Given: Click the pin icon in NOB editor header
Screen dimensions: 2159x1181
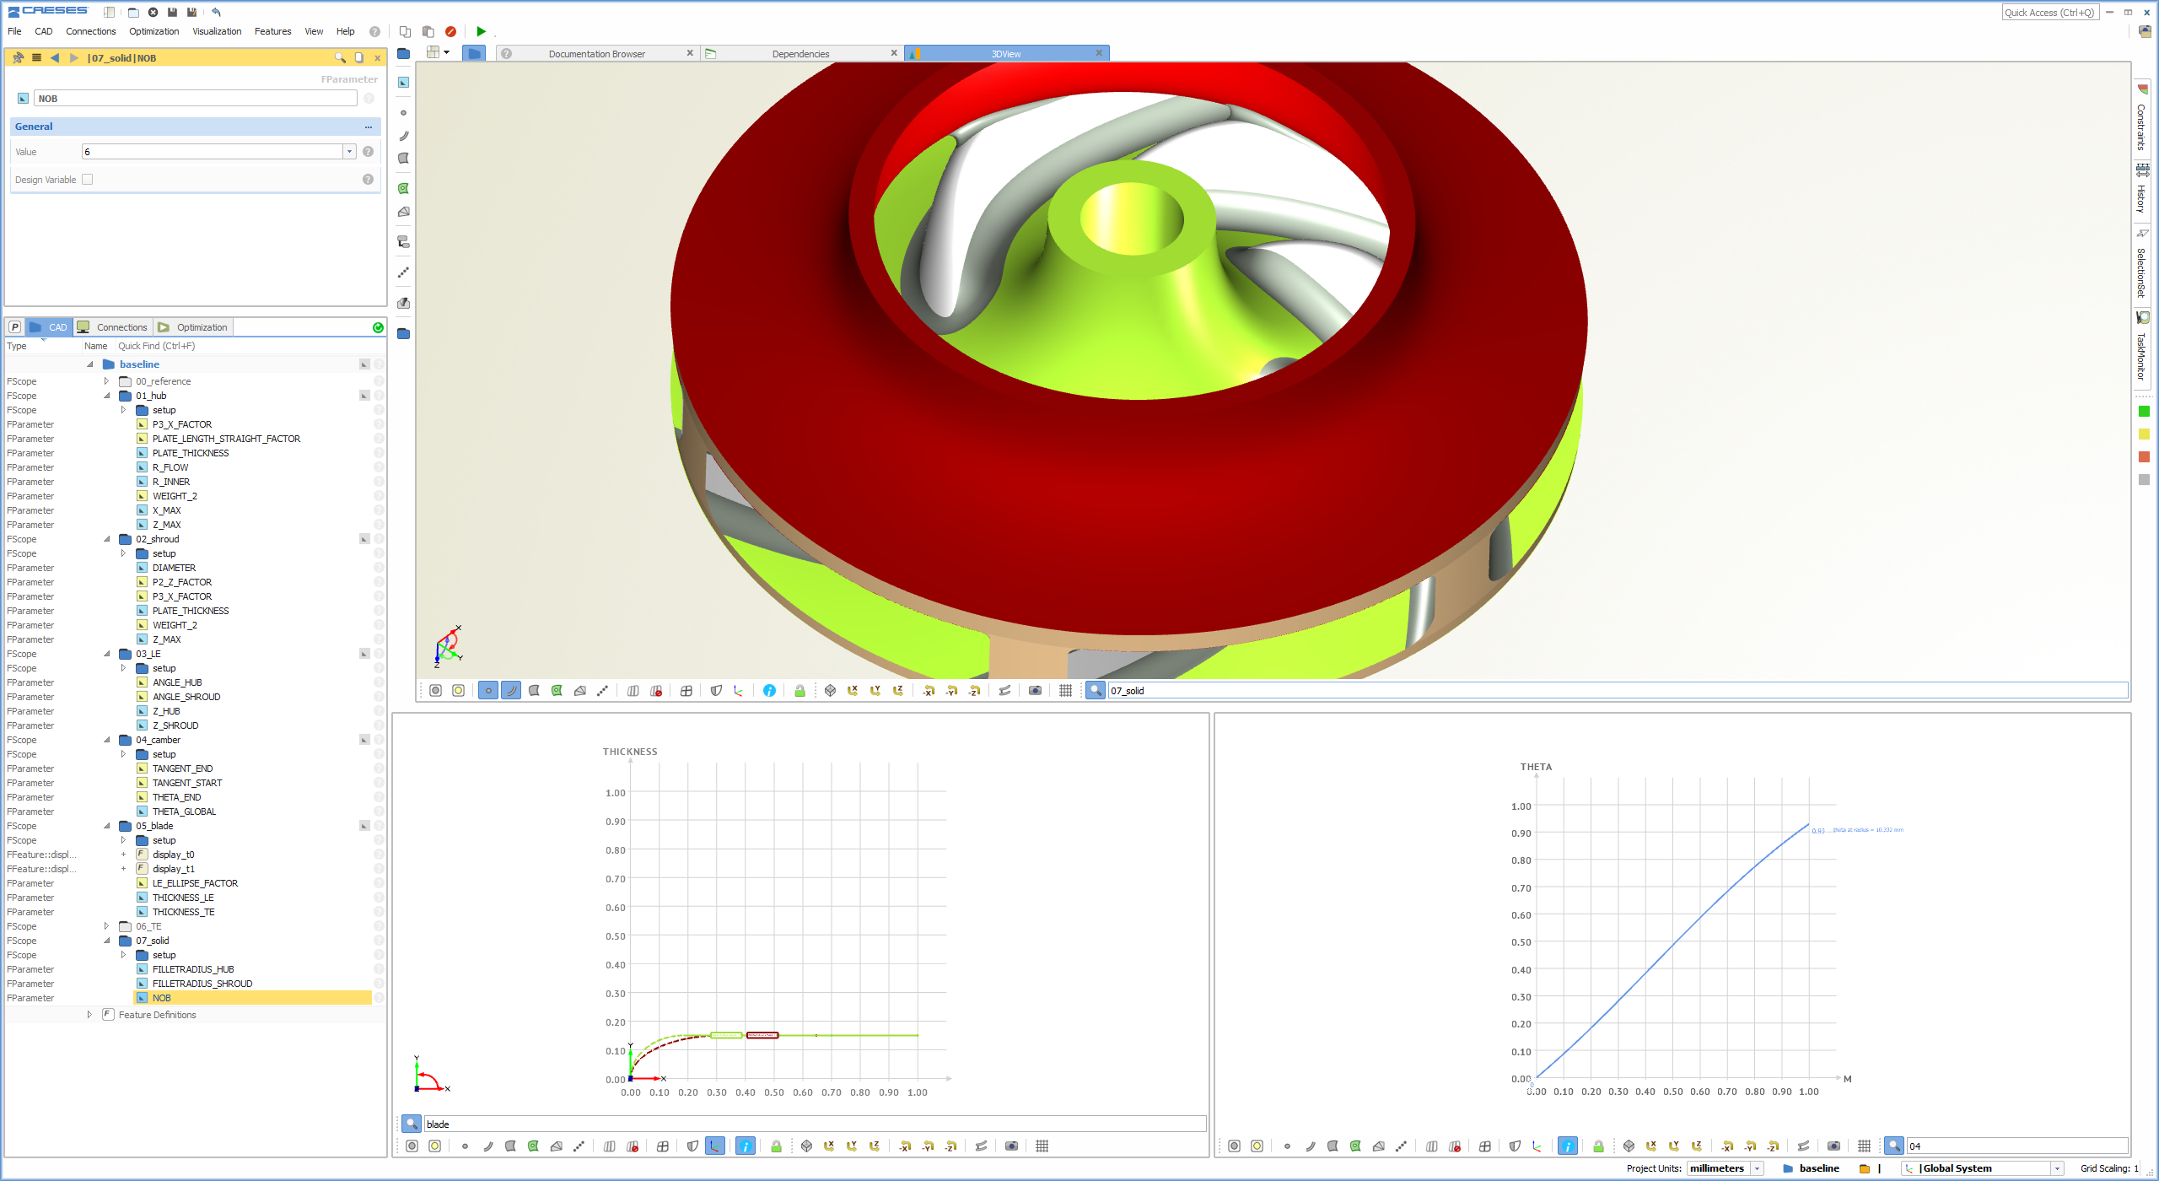Looking at the screenshot, I should click(x=18, y=57).
